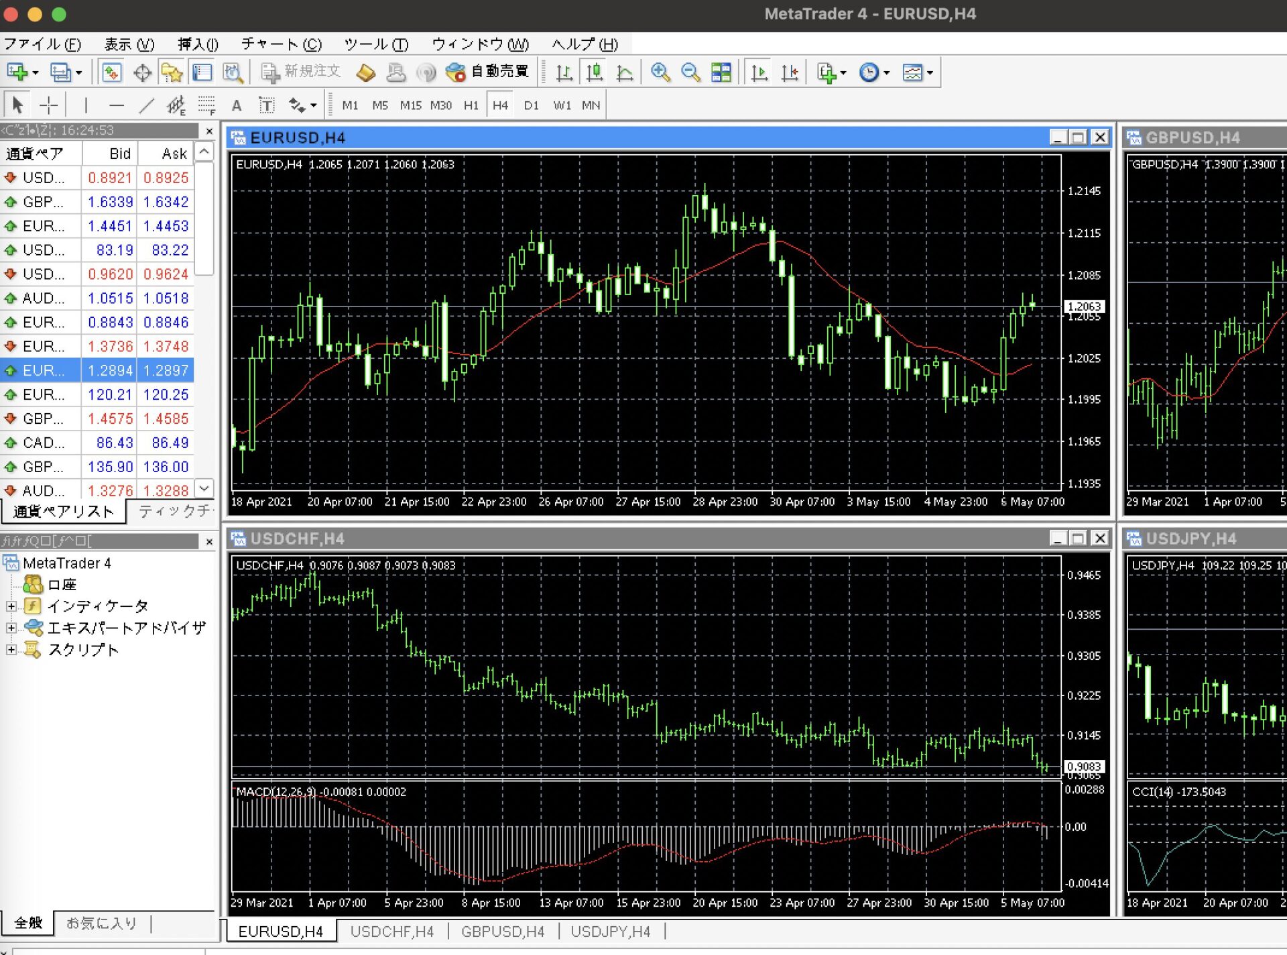Switch timeframe to H1
Viewport: 1287px width, 955px height.
click(471, 105)
